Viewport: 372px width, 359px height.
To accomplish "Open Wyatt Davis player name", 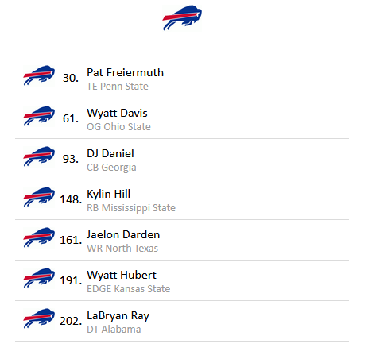I will [117, 114].
